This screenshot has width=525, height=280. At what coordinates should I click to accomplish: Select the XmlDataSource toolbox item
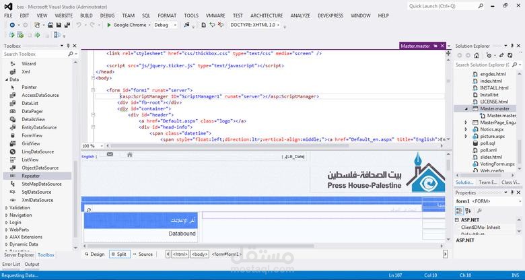(37, 200)
